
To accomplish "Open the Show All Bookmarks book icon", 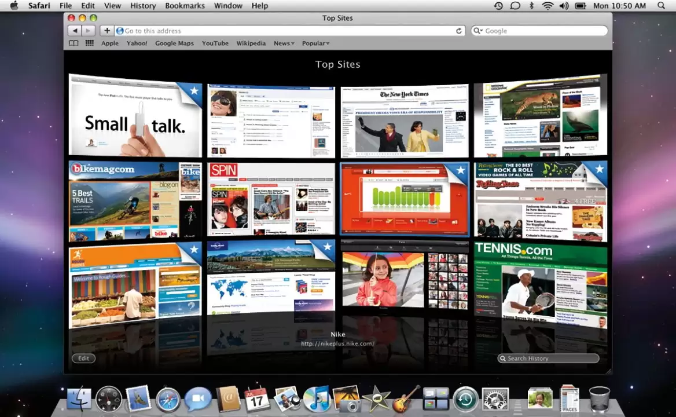I will tap(74, 43).
